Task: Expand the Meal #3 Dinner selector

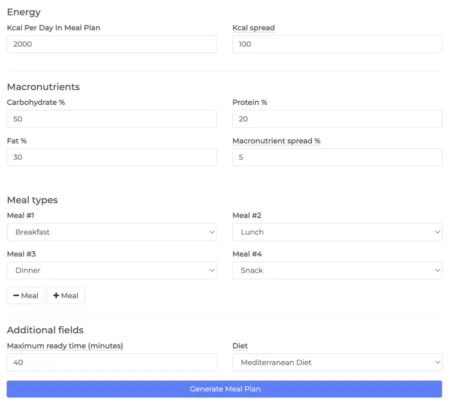Action: click(x=111, y=270)
